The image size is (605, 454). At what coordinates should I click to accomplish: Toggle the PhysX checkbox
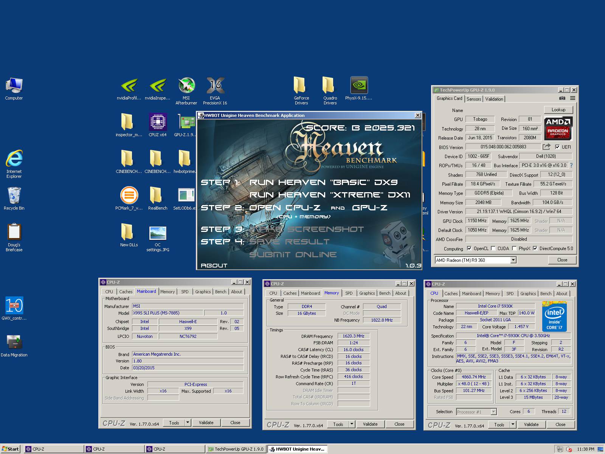(x=514, y=249)
